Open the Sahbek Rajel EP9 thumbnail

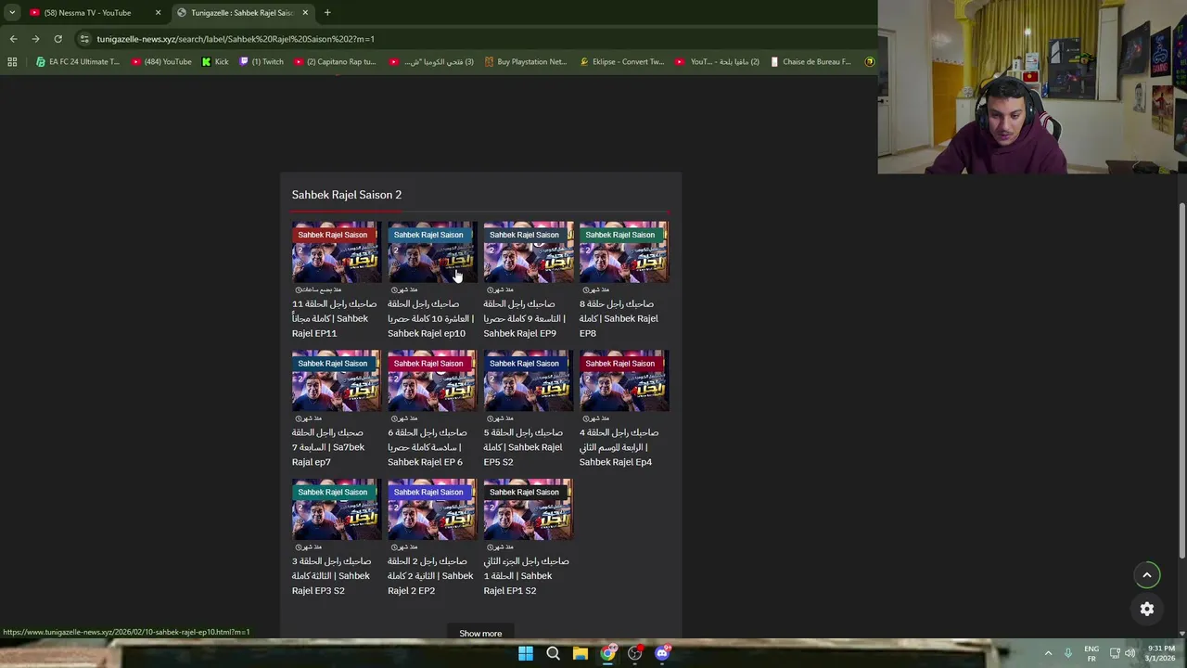[528, 251]
